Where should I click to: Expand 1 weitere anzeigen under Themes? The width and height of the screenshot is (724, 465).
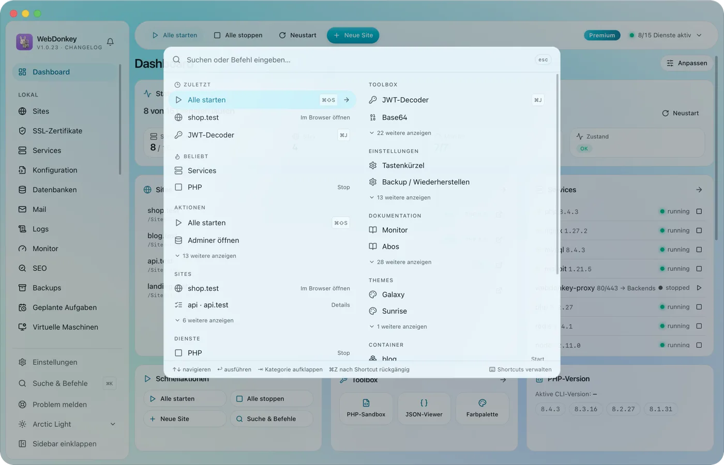coord(398,327)
